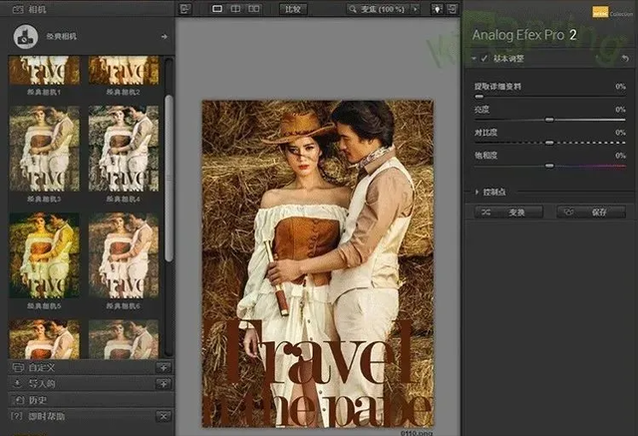
Task: Click the left panel toggle icon in toolbar
Action: 185,9
